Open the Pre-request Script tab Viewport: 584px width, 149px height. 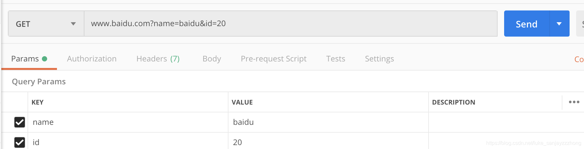point(274,59)
